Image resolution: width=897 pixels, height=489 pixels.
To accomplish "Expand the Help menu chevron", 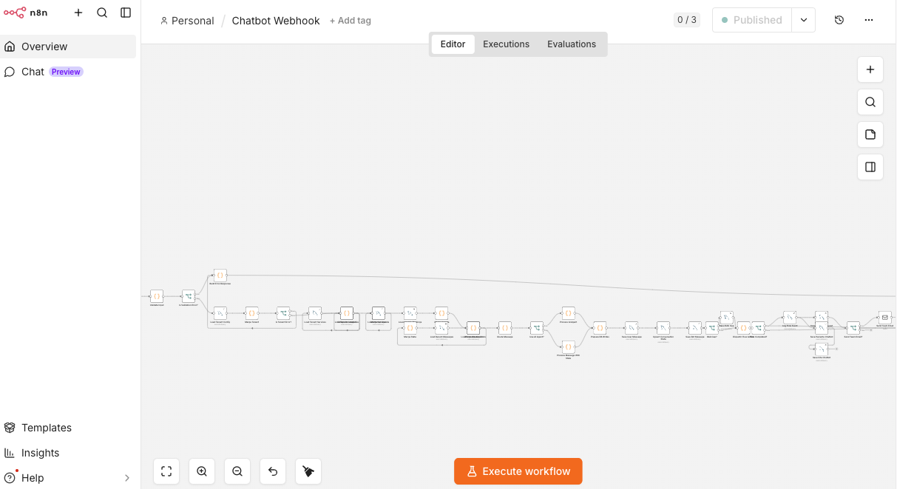I will pos(126,478).
